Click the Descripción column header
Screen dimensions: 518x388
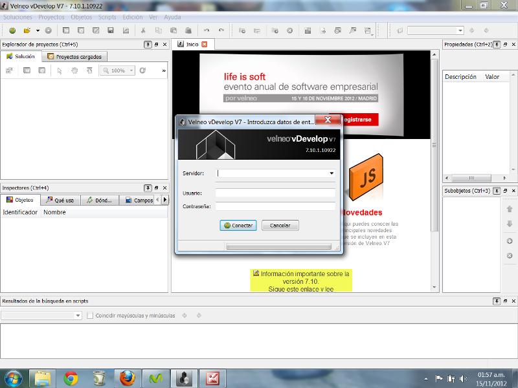(460, 77)
